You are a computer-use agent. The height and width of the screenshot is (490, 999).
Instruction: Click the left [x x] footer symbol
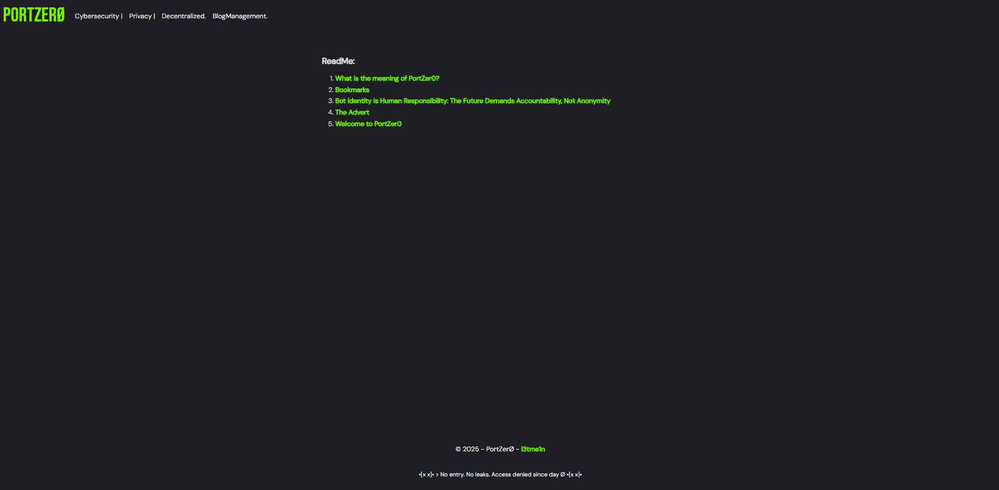click(426, 475)
